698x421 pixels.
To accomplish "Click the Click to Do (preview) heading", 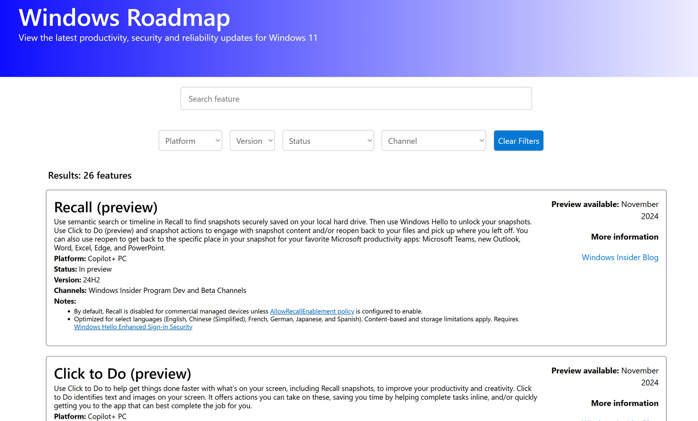I will [123, 374].
